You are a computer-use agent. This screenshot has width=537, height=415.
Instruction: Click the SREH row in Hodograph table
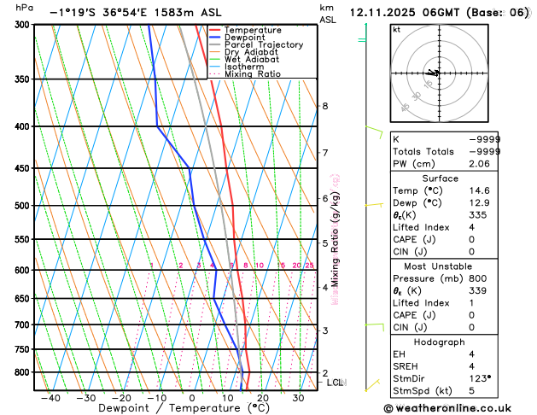pyautogui.click(x=444, y=366)
